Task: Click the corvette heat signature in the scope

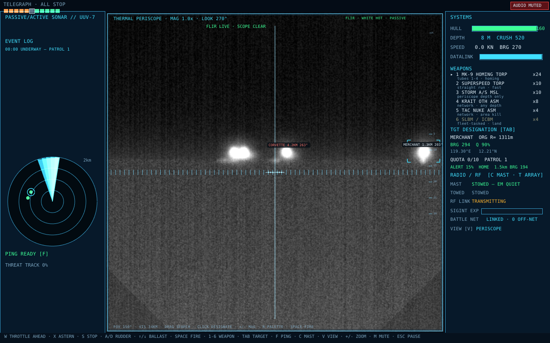Action: [x=287, y=152]
